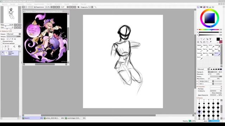The height and width of the screenshot is (126, 225).
Task: Click zoom out button beside 33.3% field
Action: [54, 7]
